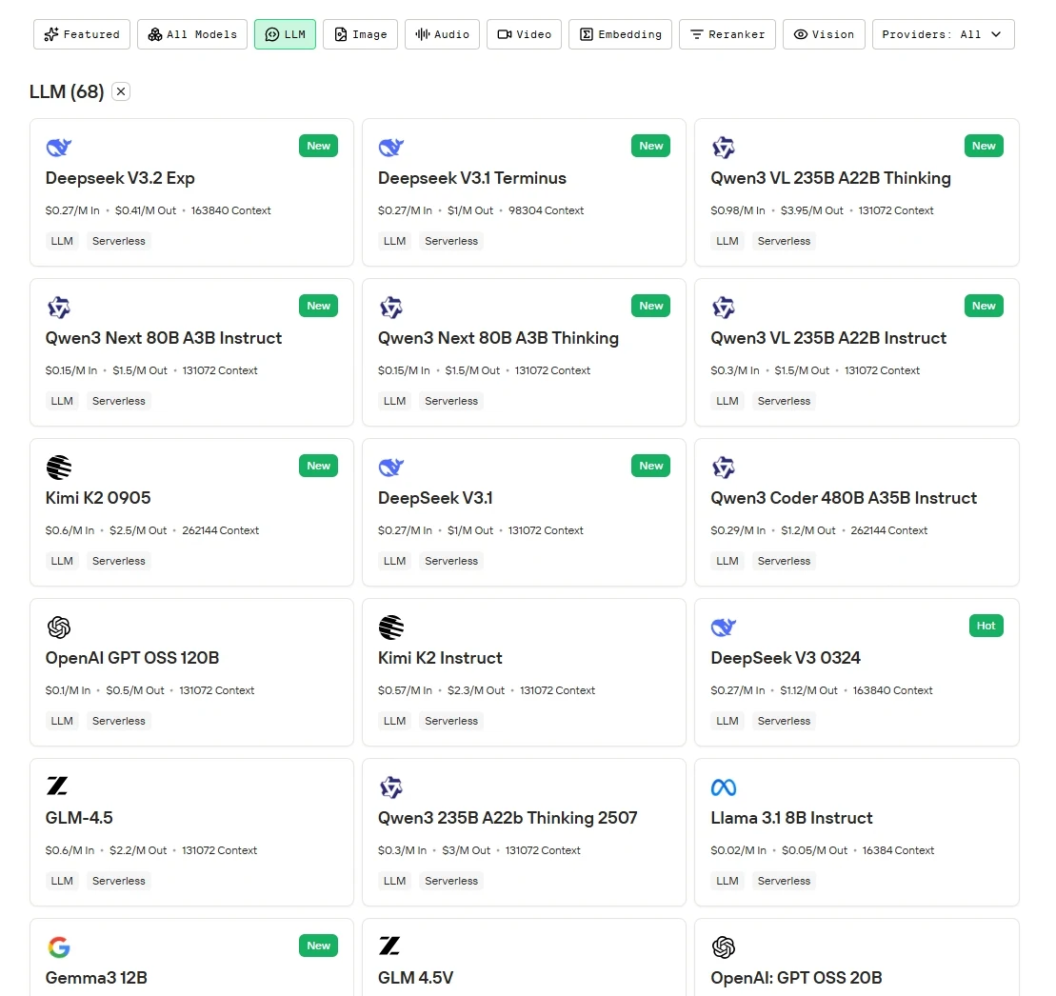Click the Moonshot logo on Kimi K2 Instruct card
1056x996 pixels.
pos(391,627)
